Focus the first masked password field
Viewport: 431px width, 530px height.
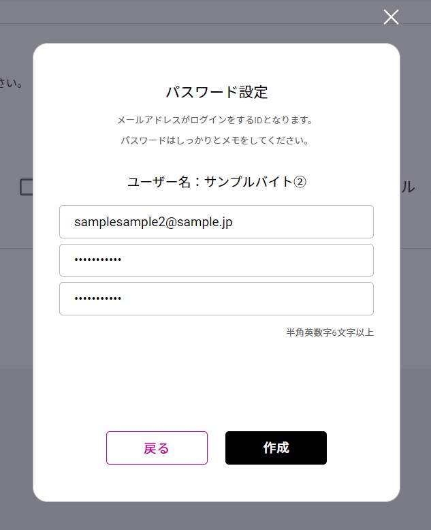point(217,260)
